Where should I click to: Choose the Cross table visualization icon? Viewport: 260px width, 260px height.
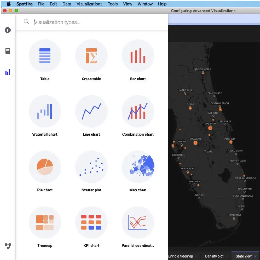91,56
